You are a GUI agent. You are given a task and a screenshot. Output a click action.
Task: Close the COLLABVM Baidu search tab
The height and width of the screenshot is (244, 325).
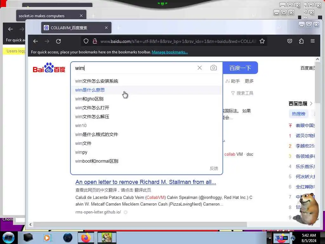(x=106, y=28)
